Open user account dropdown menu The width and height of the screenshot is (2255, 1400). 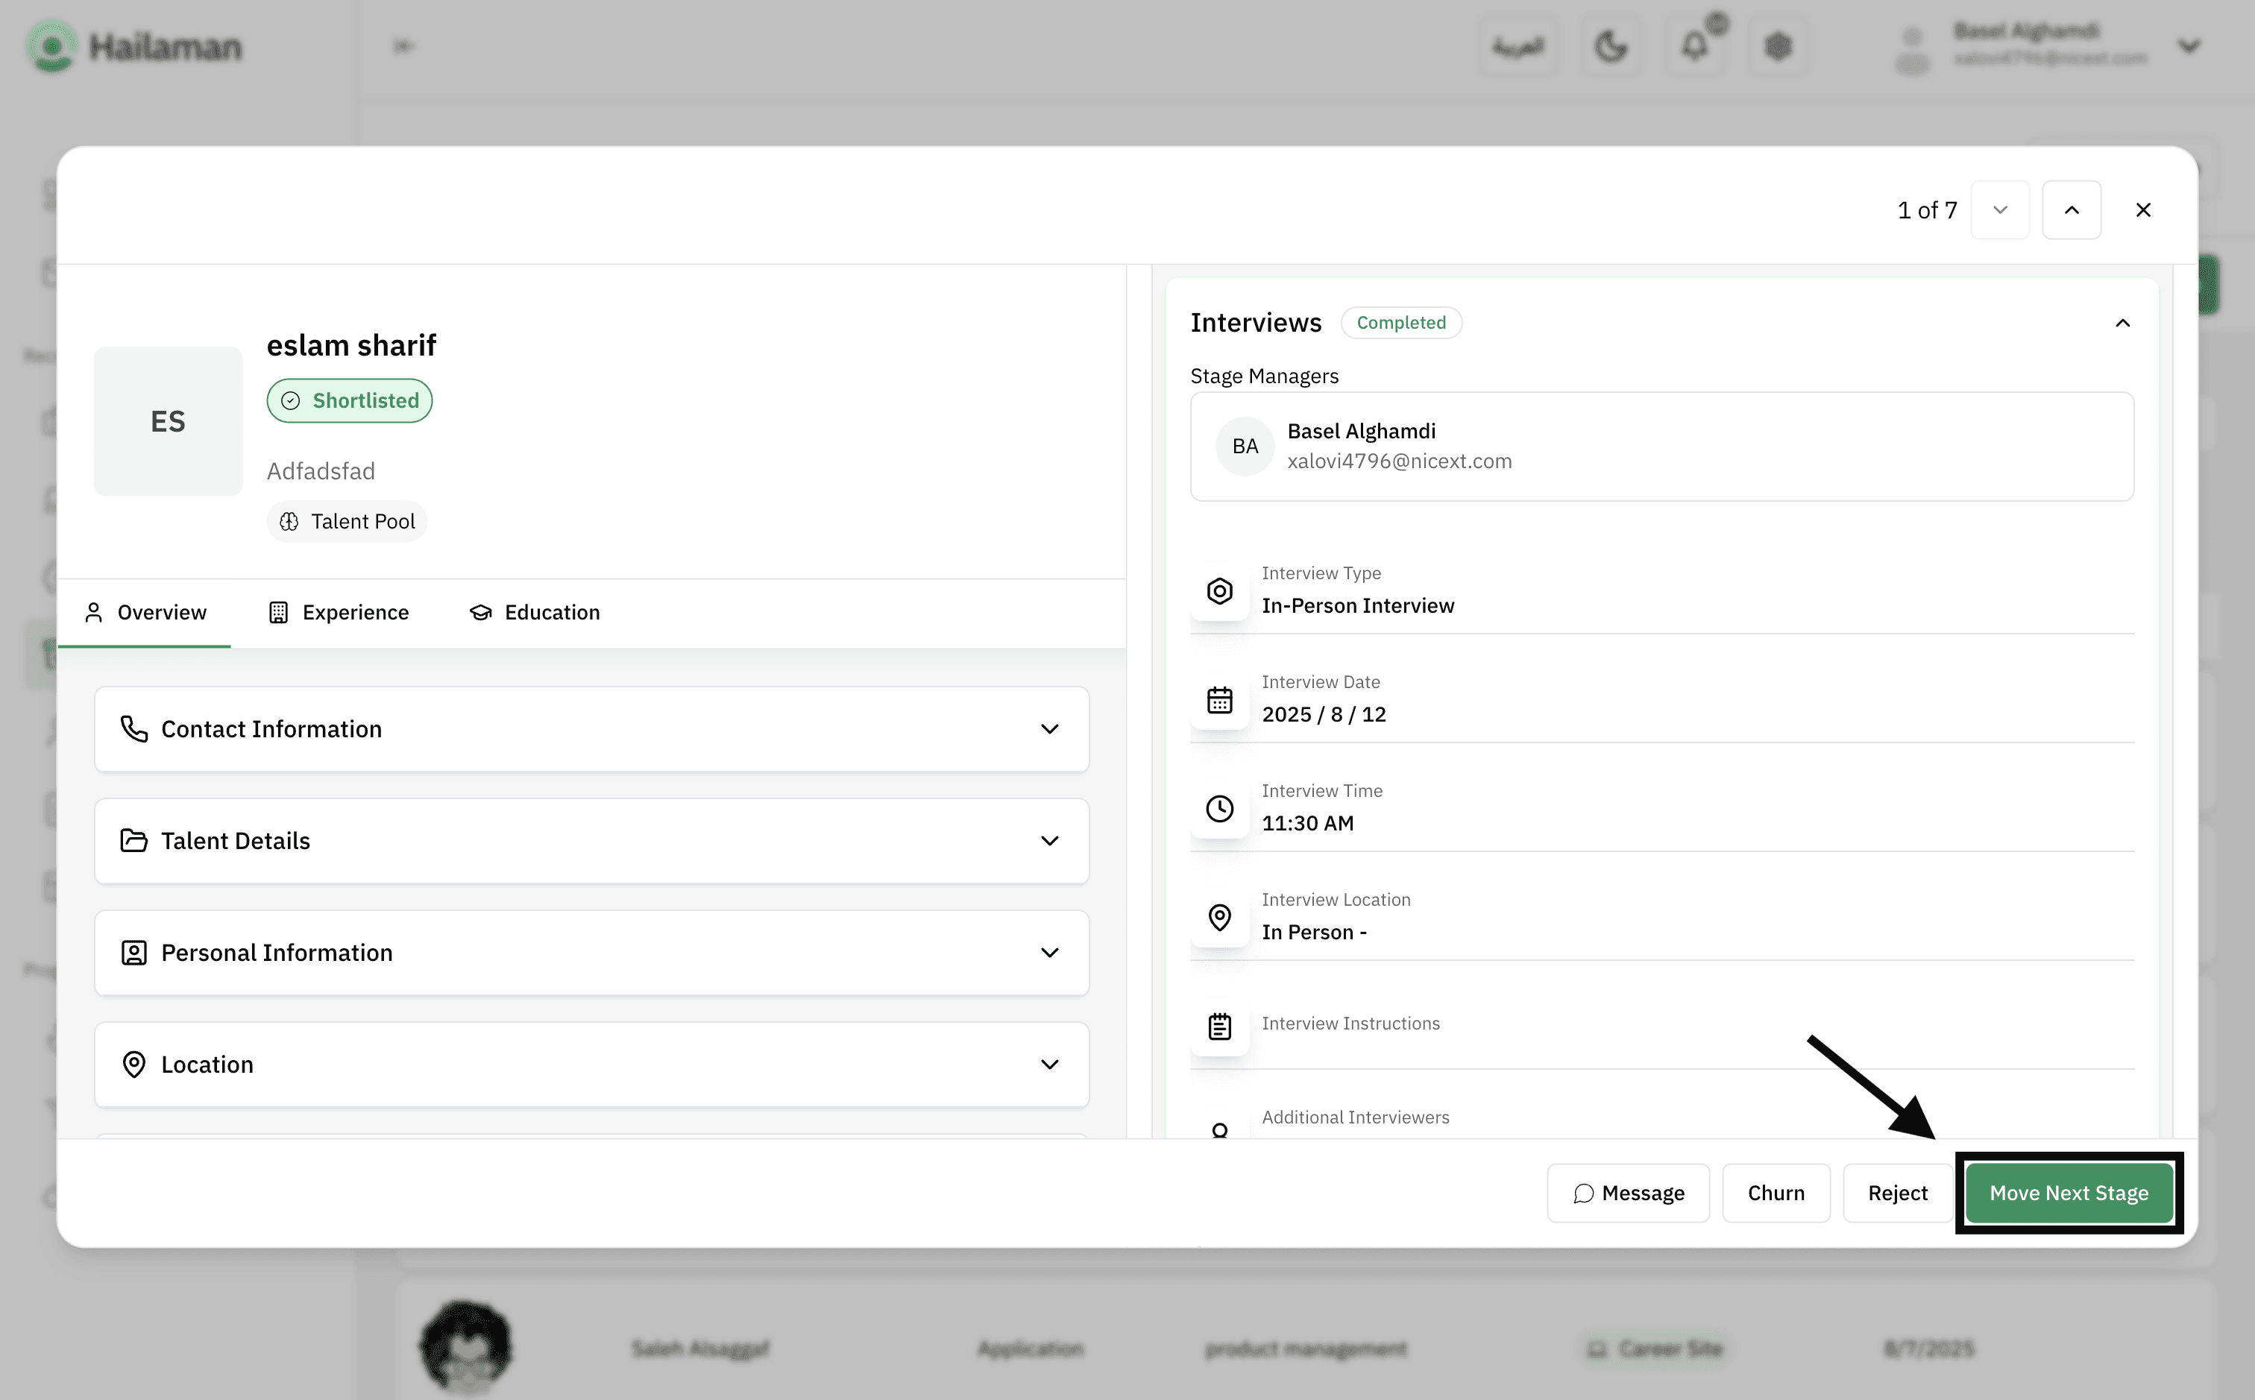tap(2189, 45)
